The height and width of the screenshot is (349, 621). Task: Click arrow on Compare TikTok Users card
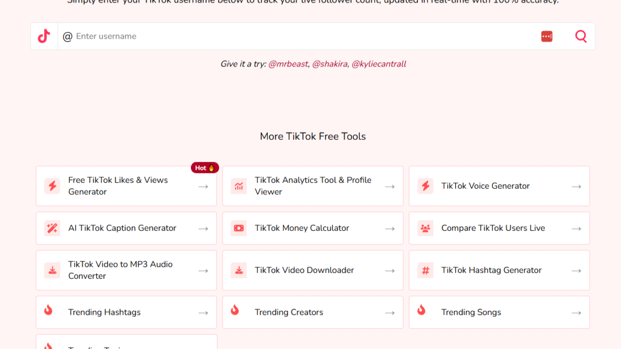point(576,229)
